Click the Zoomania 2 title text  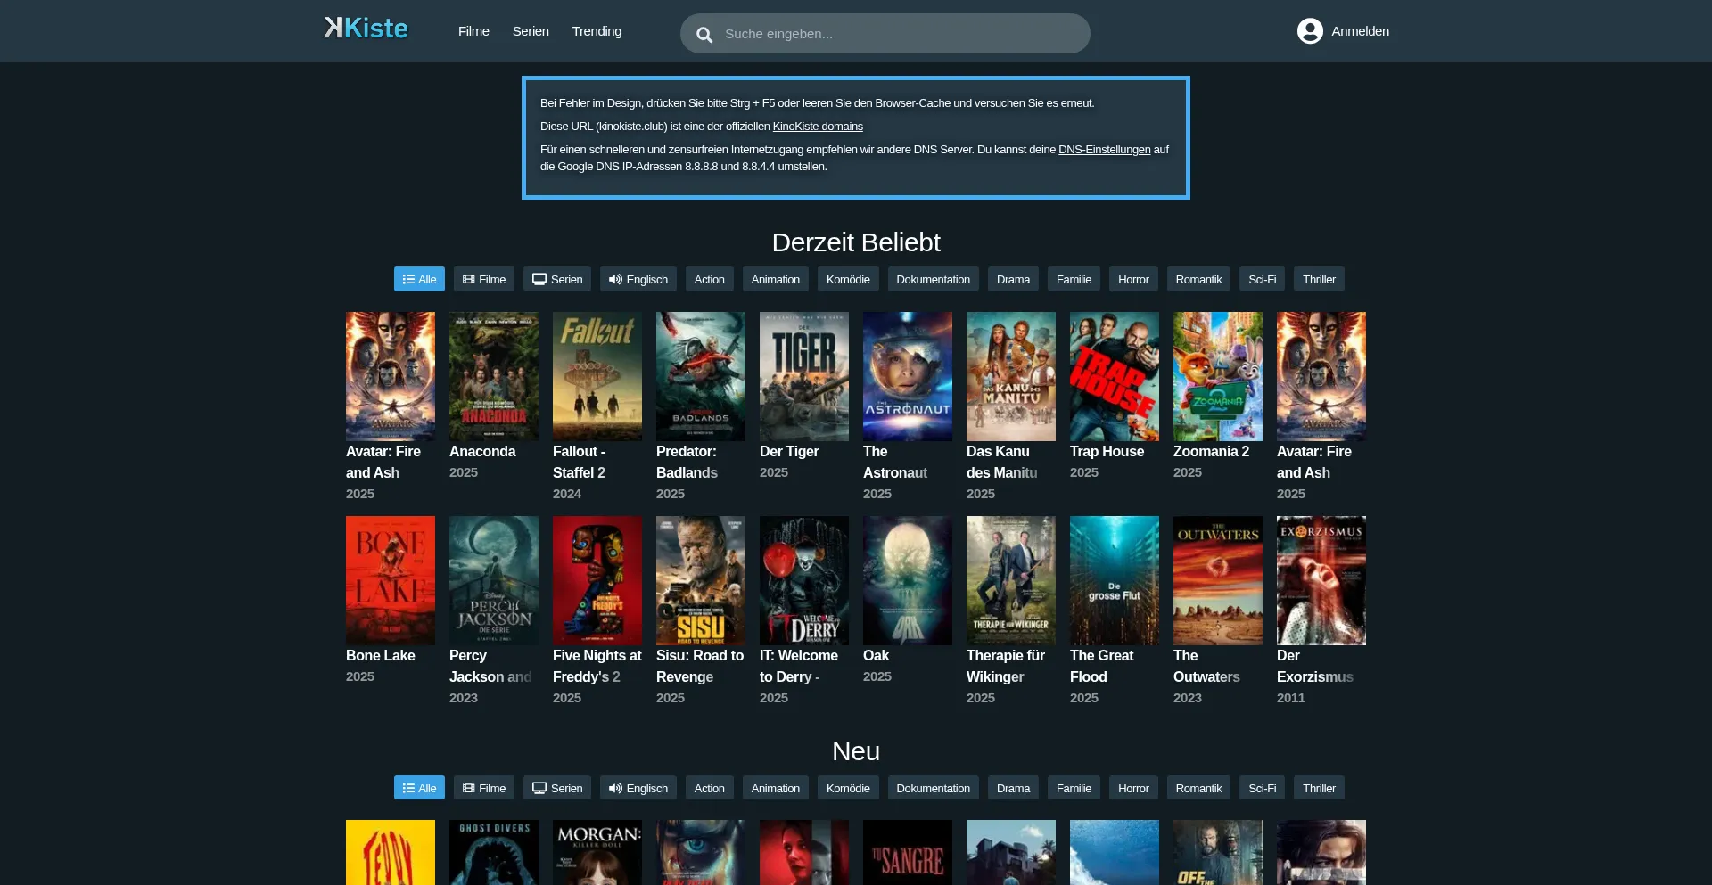point(1211,452)
